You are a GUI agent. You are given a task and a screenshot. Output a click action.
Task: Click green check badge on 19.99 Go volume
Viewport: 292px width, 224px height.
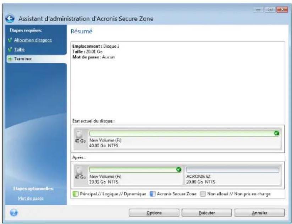178,169
